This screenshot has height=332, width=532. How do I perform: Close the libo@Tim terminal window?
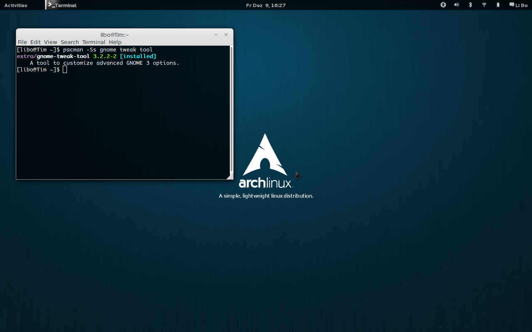coord(226,35)
